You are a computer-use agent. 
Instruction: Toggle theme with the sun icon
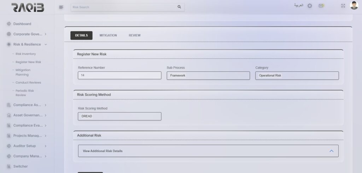[x=310, y=6]
